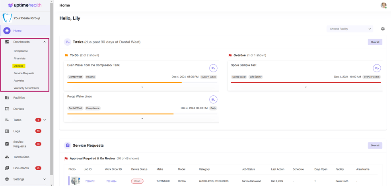The height and width of the screenshot is (186, 391).
Task: Open the Choose Facility dropdown
Action: [x=350, y=29]
